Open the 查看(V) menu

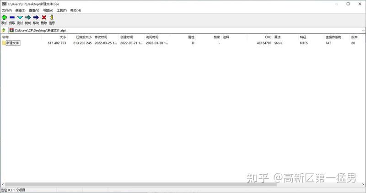(x=34, y=11)
